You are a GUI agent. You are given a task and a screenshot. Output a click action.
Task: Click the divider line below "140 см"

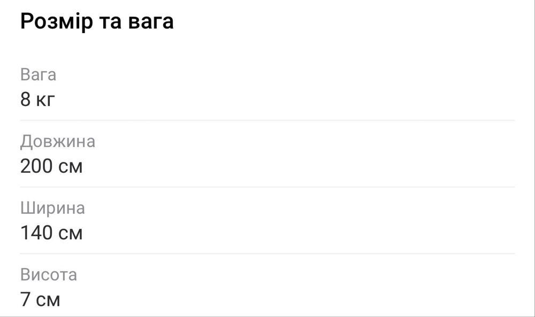tap(267, 253)
